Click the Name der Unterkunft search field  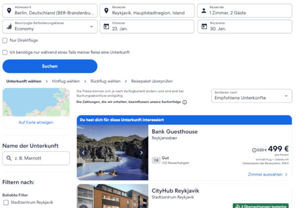coord(36,159)
